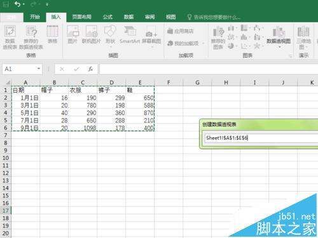Select the cell containing 1月1日
Viewport: 318px width, 238px height.
click(25, 98)
